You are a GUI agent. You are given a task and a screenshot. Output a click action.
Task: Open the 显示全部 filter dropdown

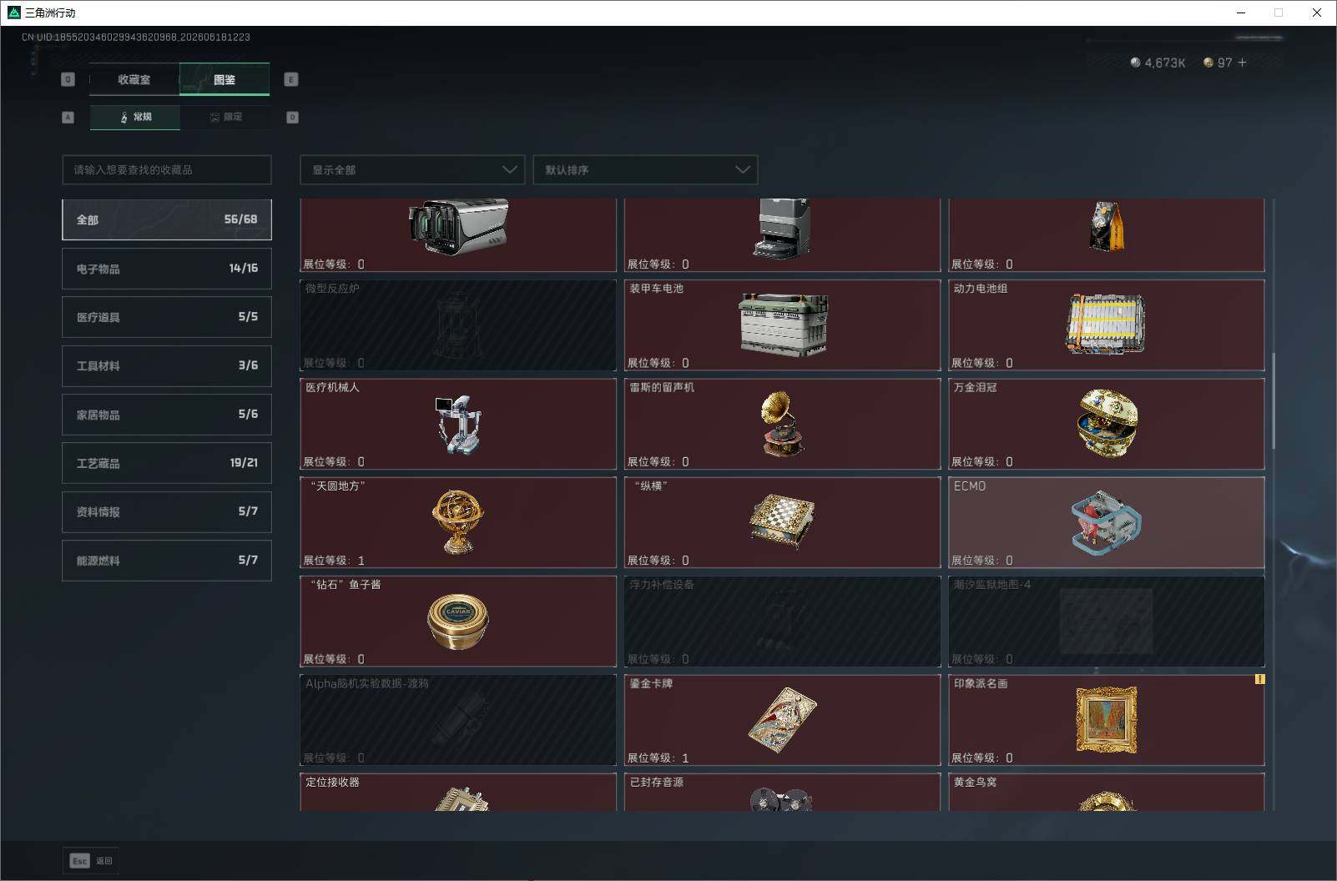[x=412, y=169]
